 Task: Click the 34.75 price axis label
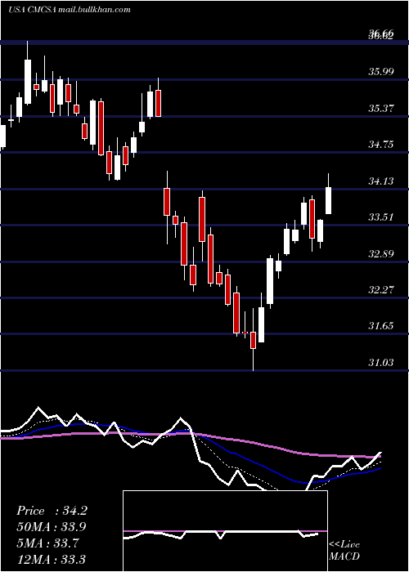381,145
